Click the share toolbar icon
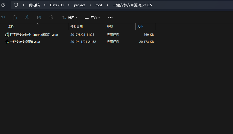The height and width of the screenshot is (134, 233). point(39,17)
